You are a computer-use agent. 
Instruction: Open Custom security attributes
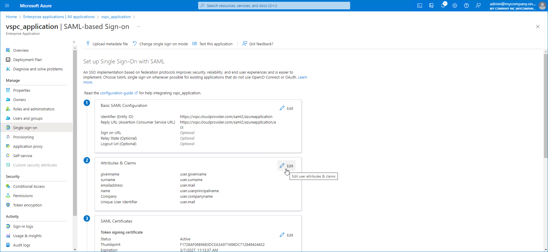click(36, 165)
